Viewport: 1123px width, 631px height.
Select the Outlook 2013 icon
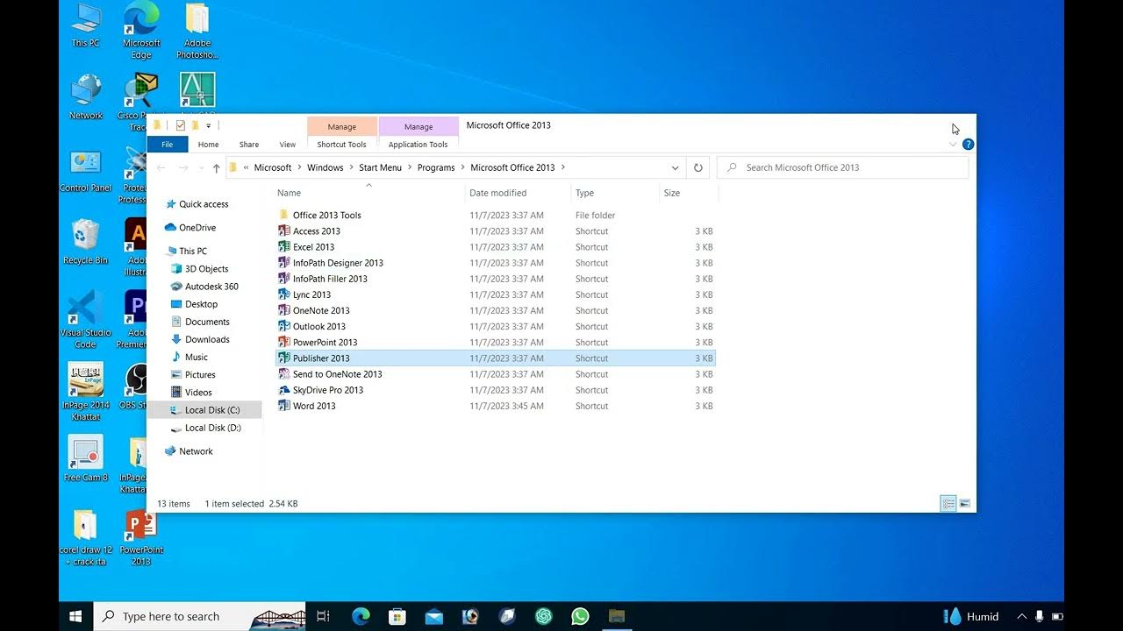tap(283, 326)
